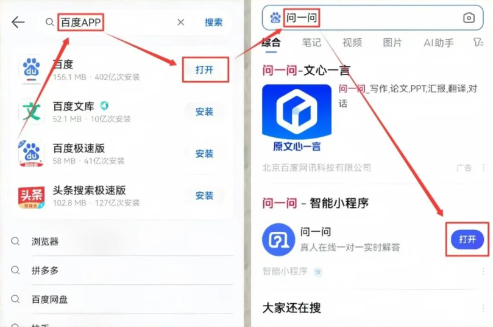
Task: Tap the red 头条 app icon
Action: click(31, 197)
